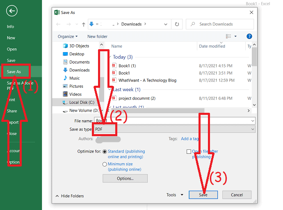Open the address bar history dropdown
283x210 pixels.
tap(166, 24)
